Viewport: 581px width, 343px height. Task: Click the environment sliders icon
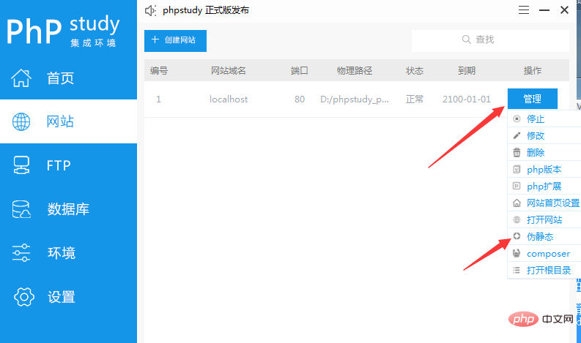(x=21, y=253)
